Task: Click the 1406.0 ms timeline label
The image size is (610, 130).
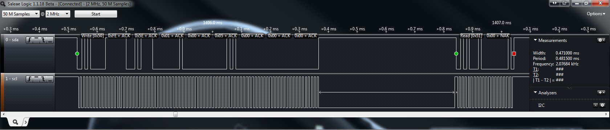Action: 212,23
